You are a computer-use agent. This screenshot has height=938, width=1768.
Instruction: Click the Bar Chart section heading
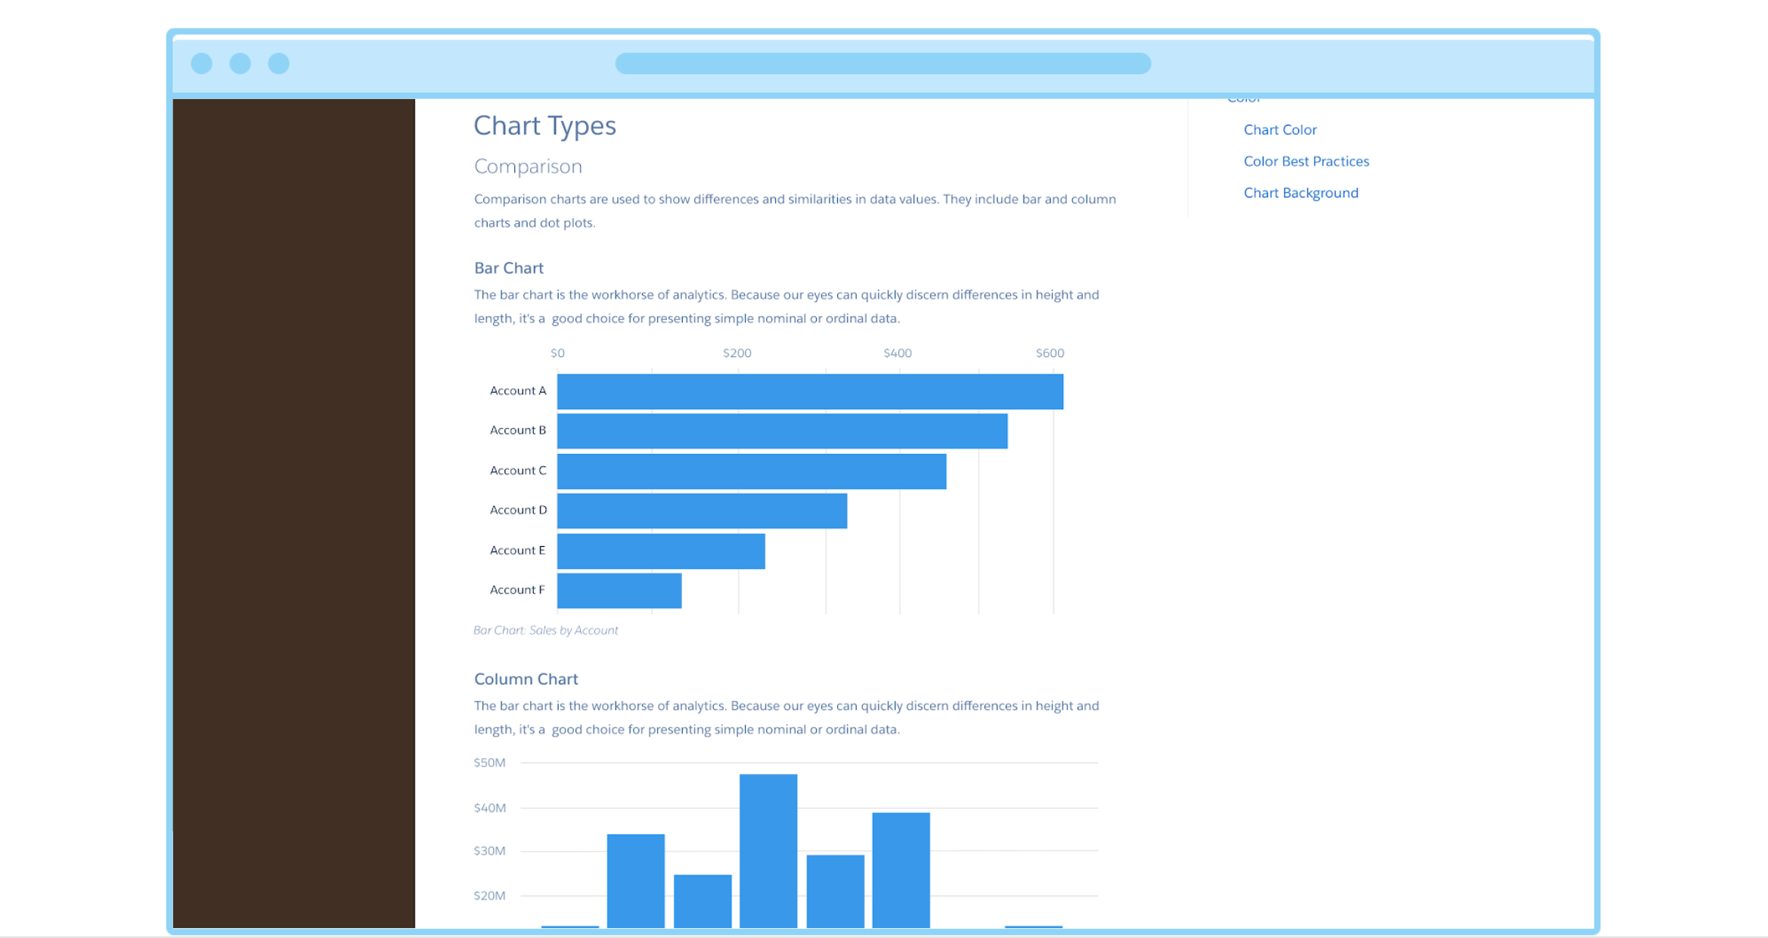(508, 268)
